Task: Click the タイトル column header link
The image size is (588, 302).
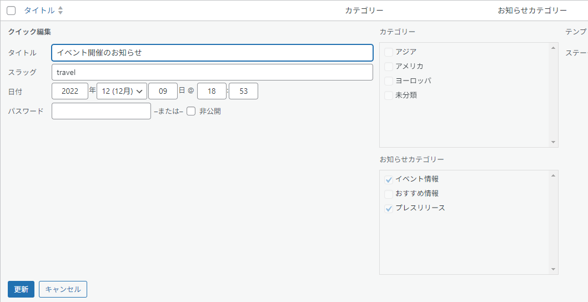Action: click(x=39, y=11)
